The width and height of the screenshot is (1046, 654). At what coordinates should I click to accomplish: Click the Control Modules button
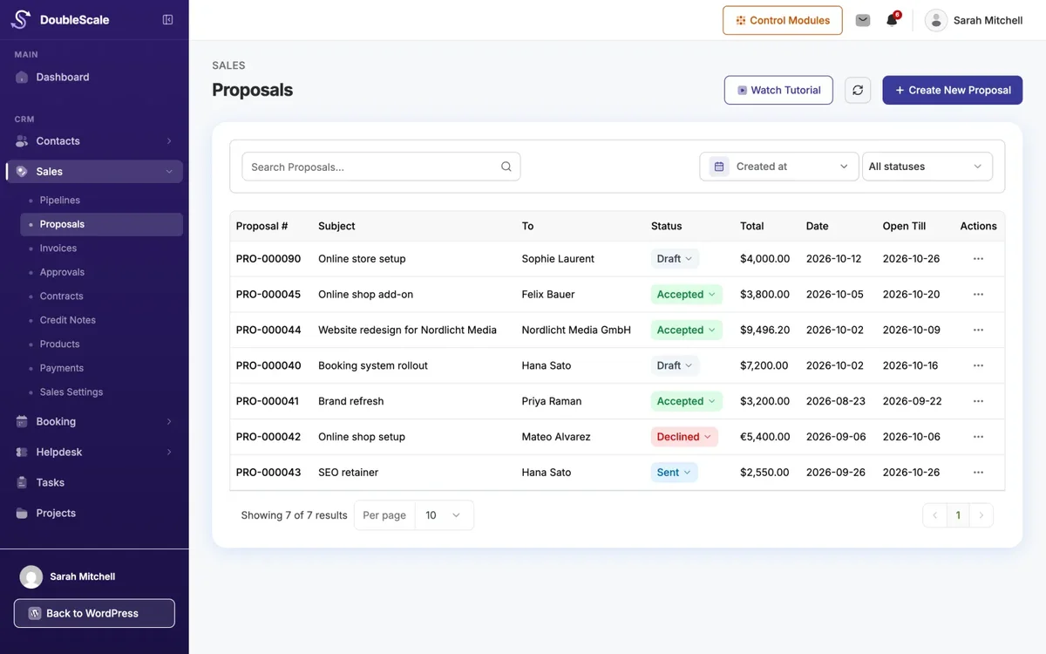pos(783,20)
